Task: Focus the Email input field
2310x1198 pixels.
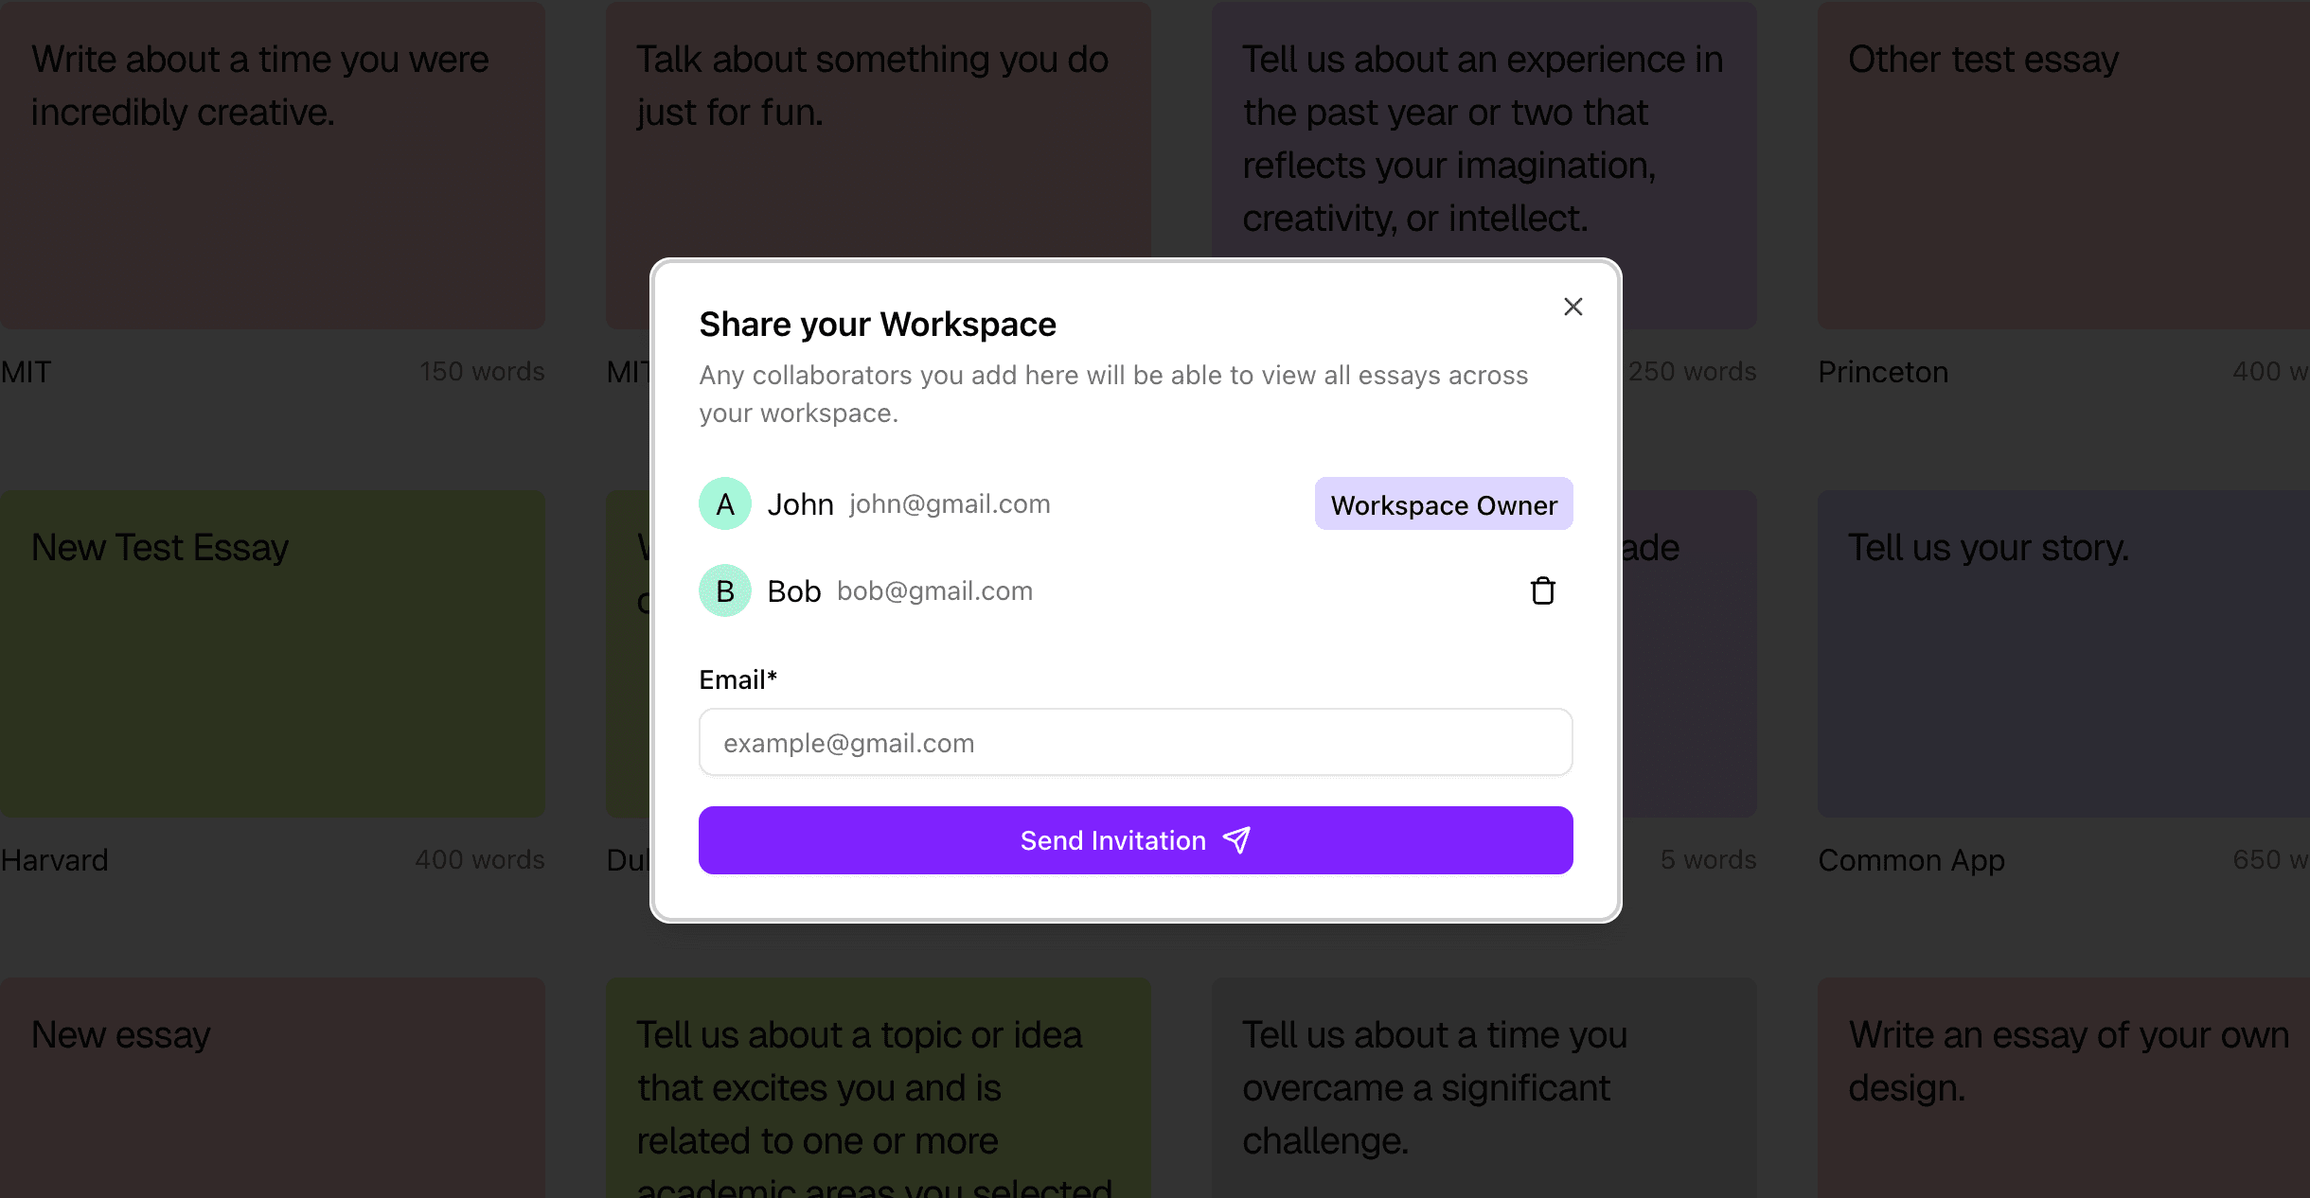Action: (x=1136, y=743)
